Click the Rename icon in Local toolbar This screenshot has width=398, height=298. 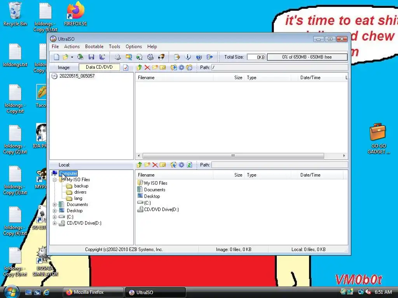point(163,165)
